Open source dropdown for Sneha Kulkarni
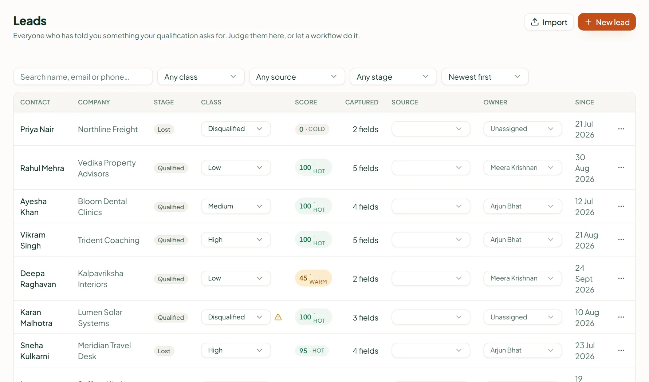The image size is (649, 382). point(431,350)
